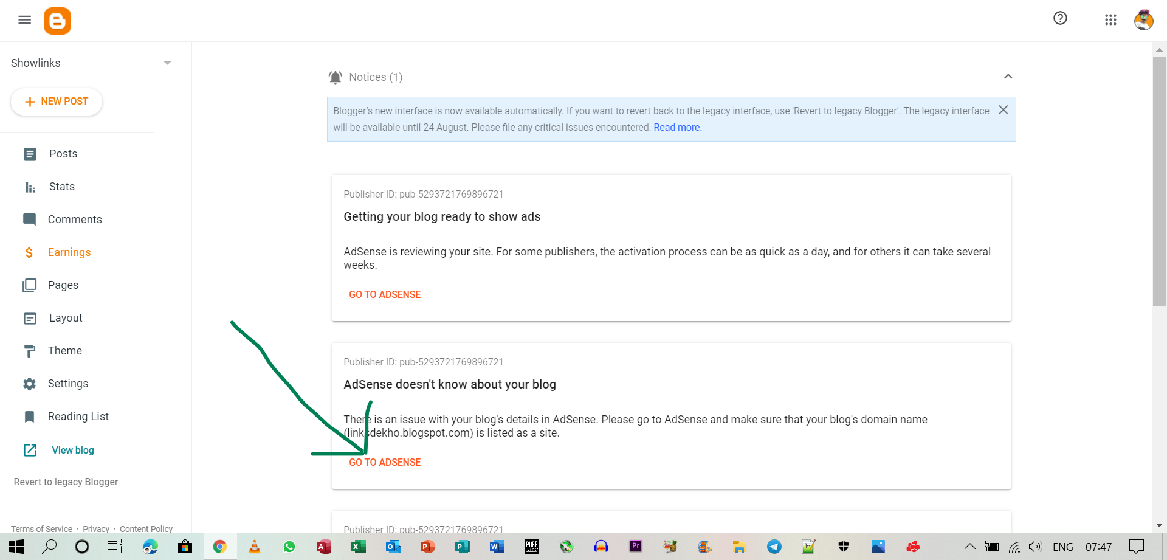This screenshot has width=1167, height=560.
Task: Open the Posts section
Action: [63, 154]
